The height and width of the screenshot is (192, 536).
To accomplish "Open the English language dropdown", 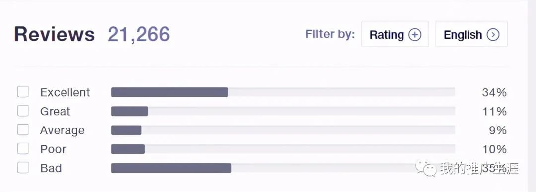I will (x=471, y=34).
